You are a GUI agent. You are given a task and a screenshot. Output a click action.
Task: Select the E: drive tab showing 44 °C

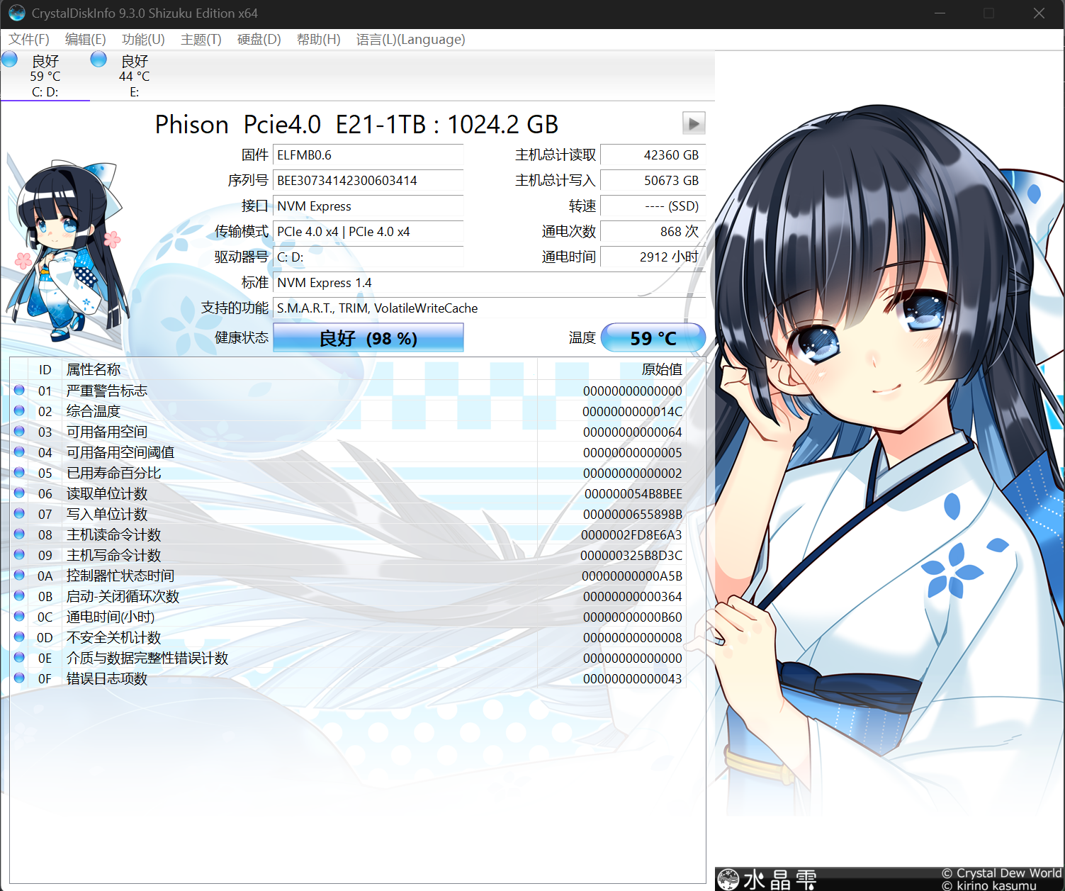(x=134, y=77)
